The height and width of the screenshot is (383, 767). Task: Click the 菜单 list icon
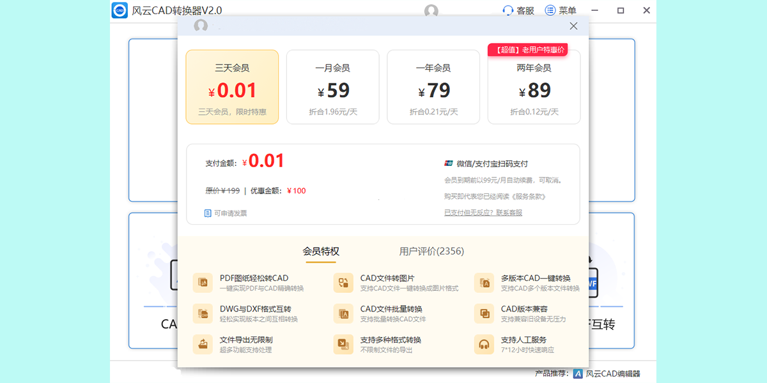550,11
